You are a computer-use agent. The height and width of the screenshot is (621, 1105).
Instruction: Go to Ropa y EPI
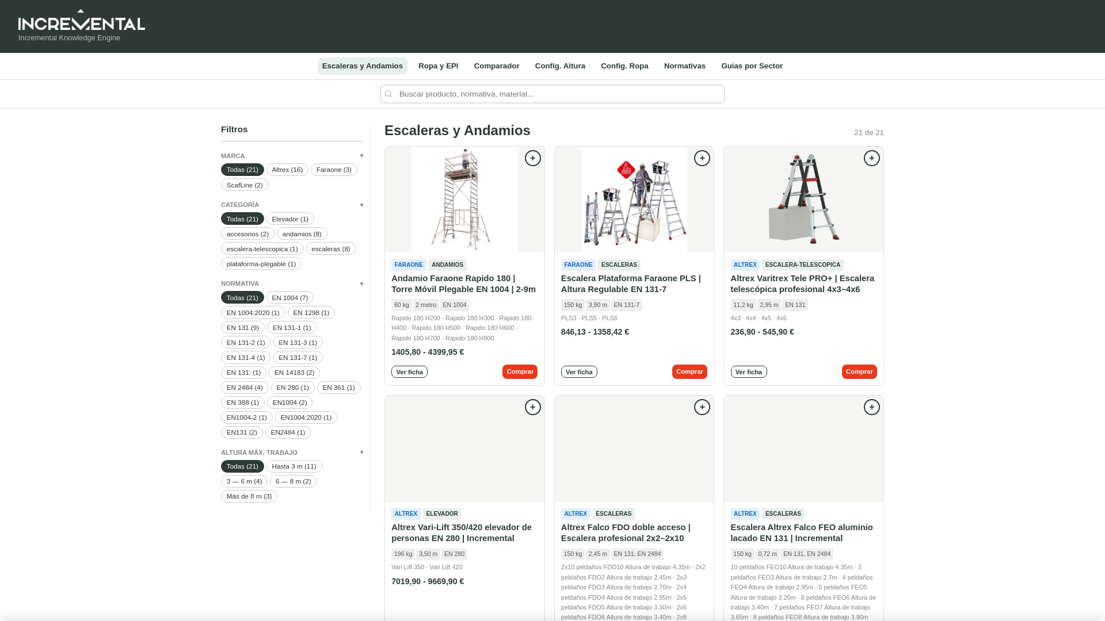(439, 66)
